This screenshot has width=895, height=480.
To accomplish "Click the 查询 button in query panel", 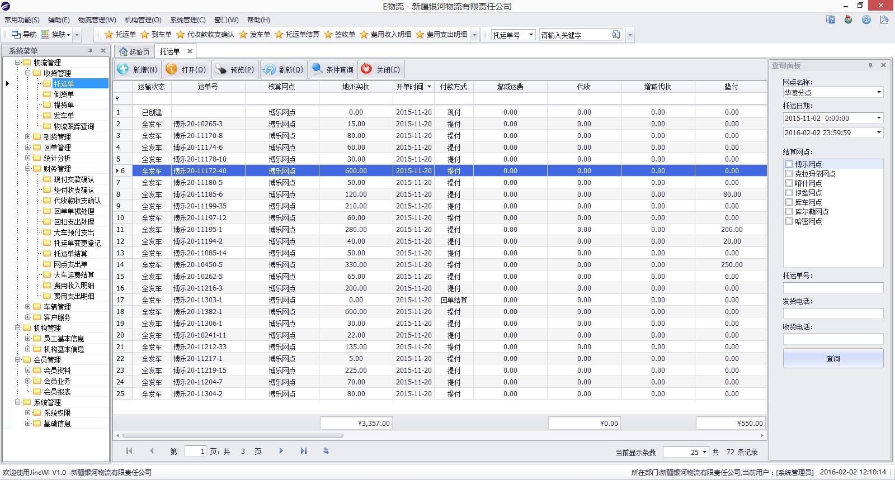I will [x=833, y=359].
